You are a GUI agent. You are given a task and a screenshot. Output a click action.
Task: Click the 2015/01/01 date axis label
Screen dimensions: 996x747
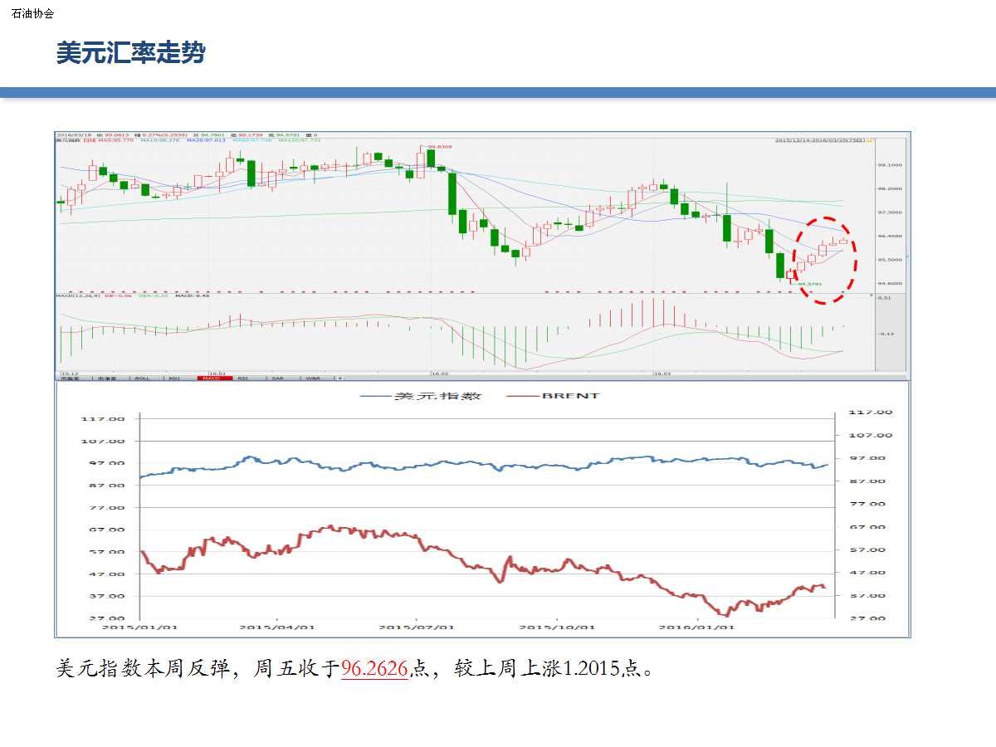(141, 628)
